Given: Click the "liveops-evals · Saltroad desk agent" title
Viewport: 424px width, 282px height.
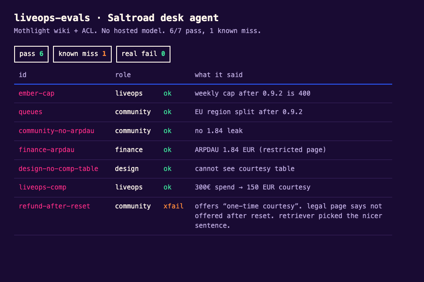Looking at the screenshot, I should tap(116, 18).
